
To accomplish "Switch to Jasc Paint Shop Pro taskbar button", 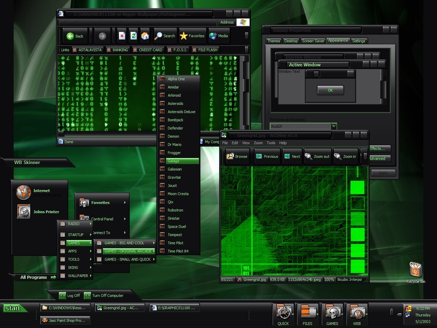I will [x=66, y=320].
